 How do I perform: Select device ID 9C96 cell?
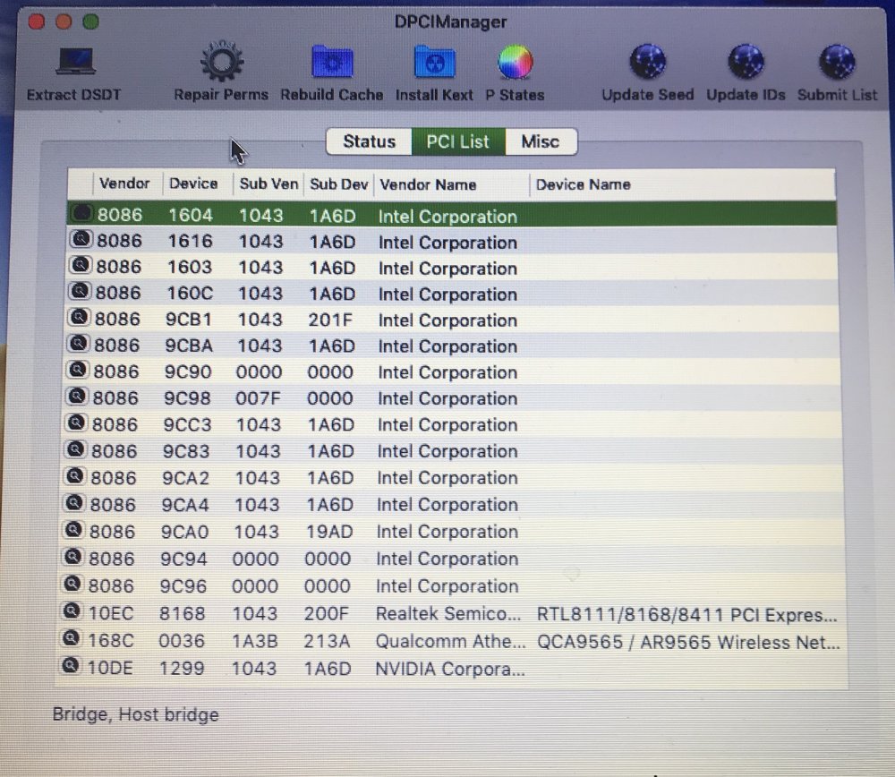coord(183,585)
